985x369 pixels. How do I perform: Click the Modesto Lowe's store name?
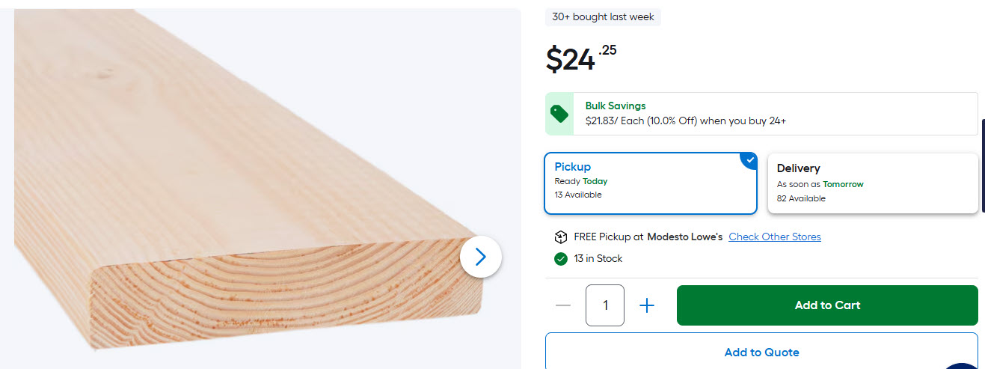(684, 237)
